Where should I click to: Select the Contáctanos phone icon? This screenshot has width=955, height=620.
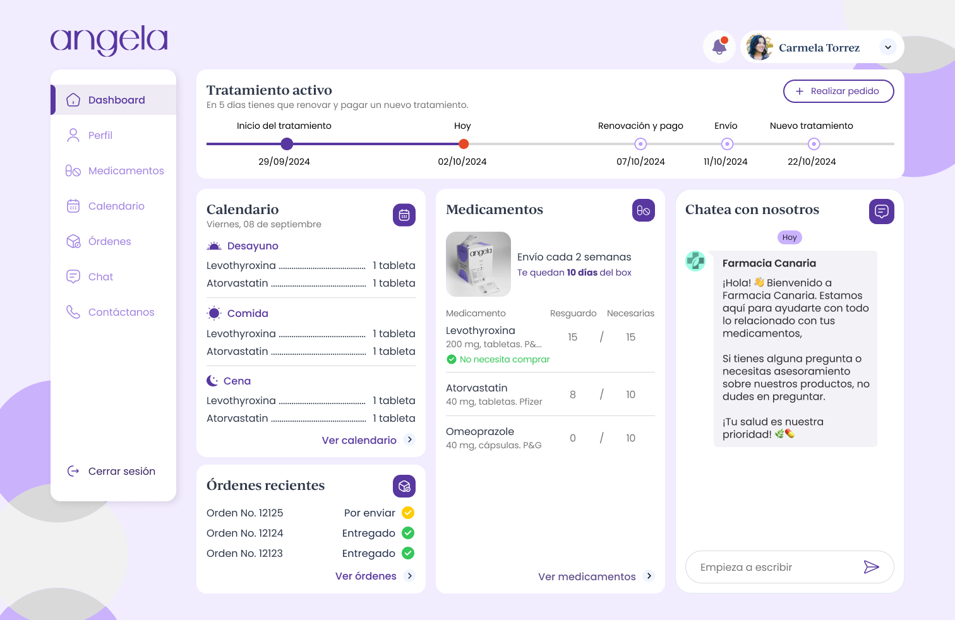[x=73, y=312]
